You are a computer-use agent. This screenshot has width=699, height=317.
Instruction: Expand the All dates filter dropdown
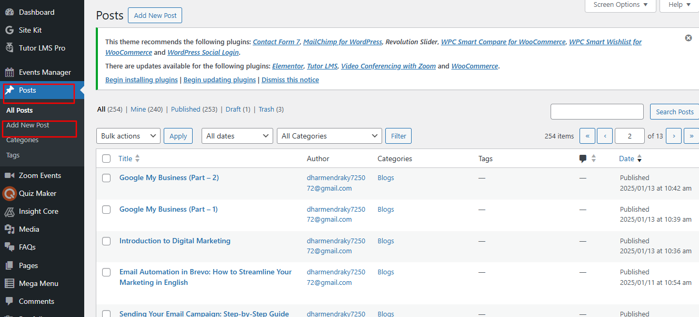tap(237, 136)
